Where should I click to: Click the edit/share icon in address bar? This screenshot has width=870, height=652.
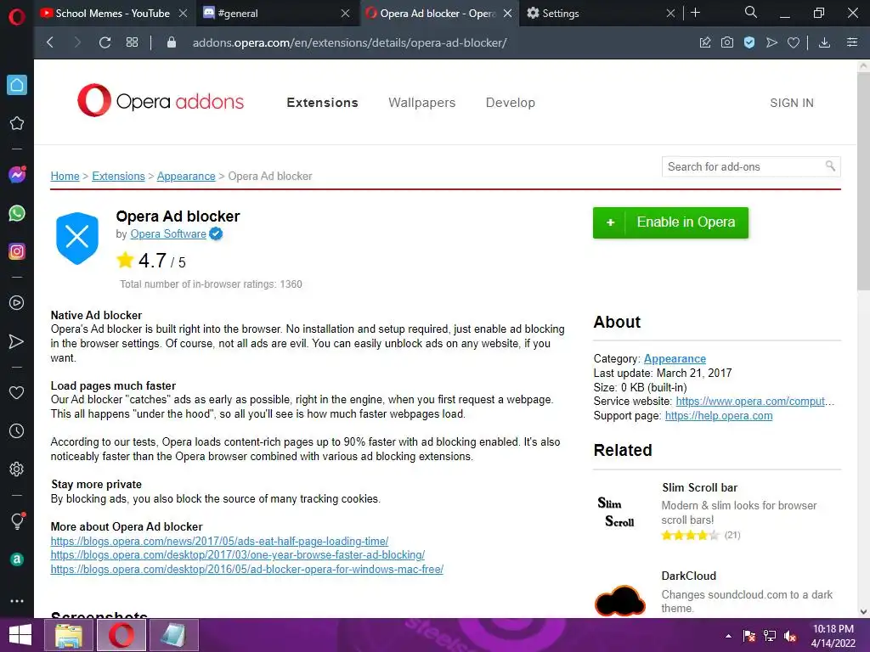pyautogui.click(x=705, y=42)
